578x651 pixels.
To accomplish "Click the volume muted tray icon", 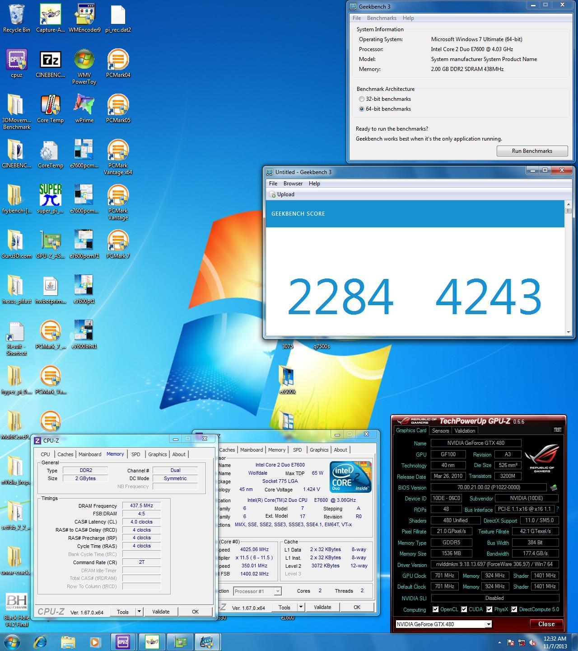I will (533, 642).
